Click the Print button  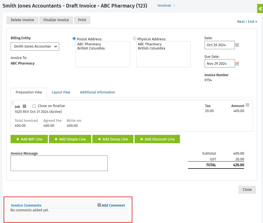tap(82, 20)
